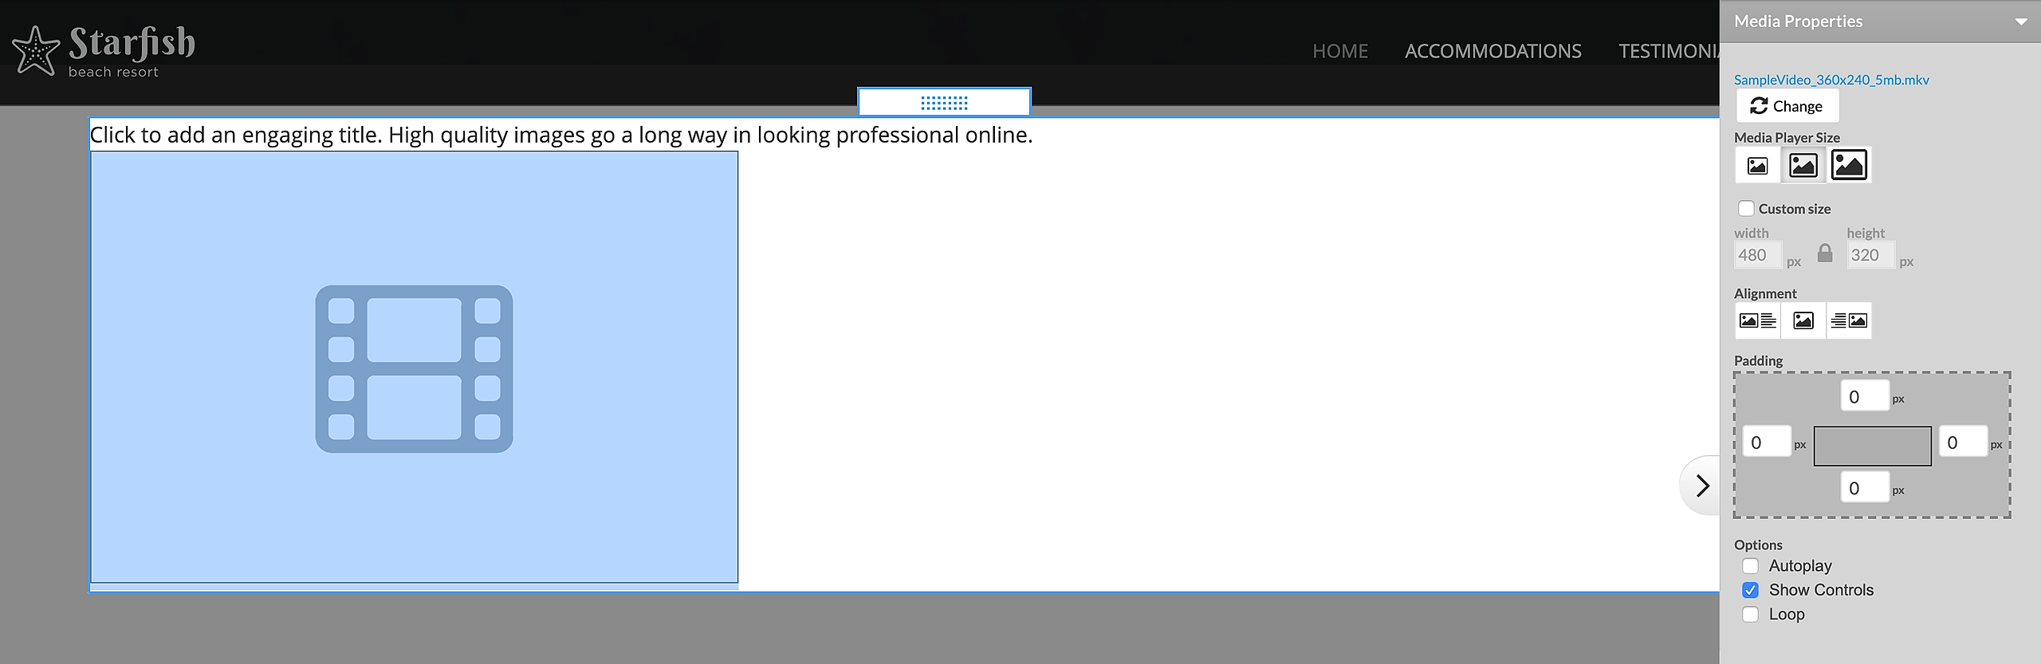Viewport: 2041px width, 664px height.
Task: Open the TESTIMONIALS menu item
Action: [x=1669, y=51]
